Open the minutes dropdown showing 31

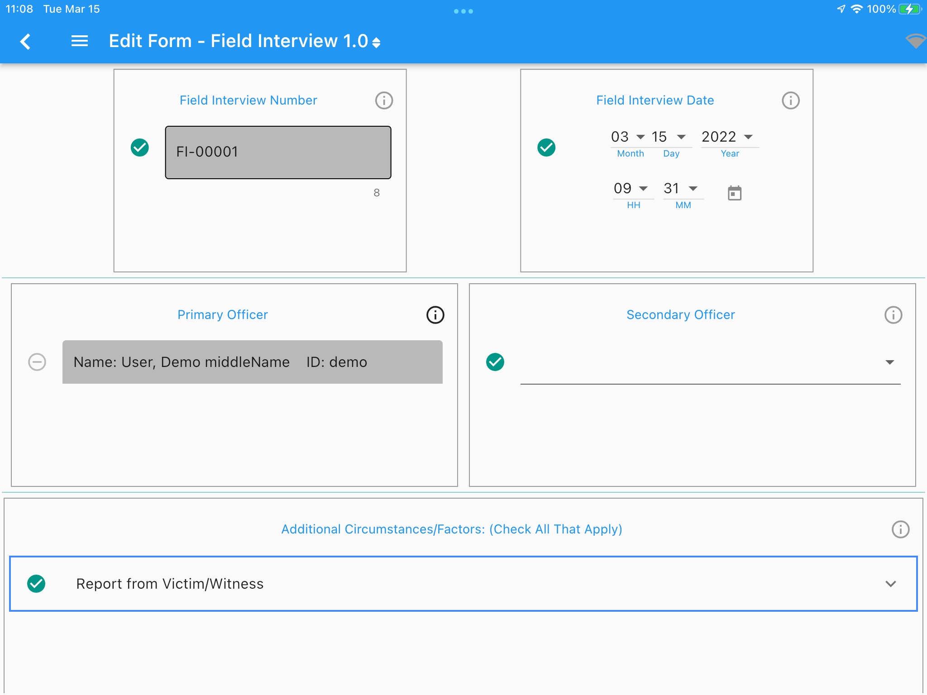pos(681,188)
